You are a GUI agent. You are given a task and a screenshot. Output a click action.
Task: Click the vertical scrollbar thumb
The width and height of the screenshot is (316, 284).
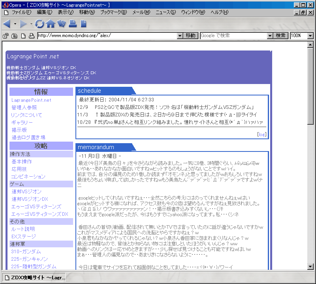click(310, 86)
